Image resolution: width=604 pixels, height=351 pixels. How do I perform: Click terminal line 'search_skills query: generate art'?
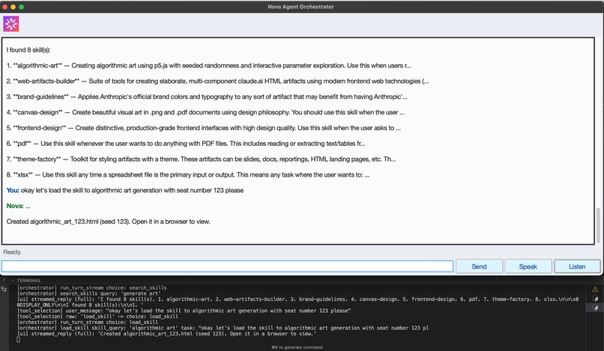click(89, 293)
